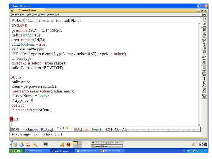Click the orange star icon in panel
The height and width of the screenshot is (159, 212).
click(x=69, y=145)
